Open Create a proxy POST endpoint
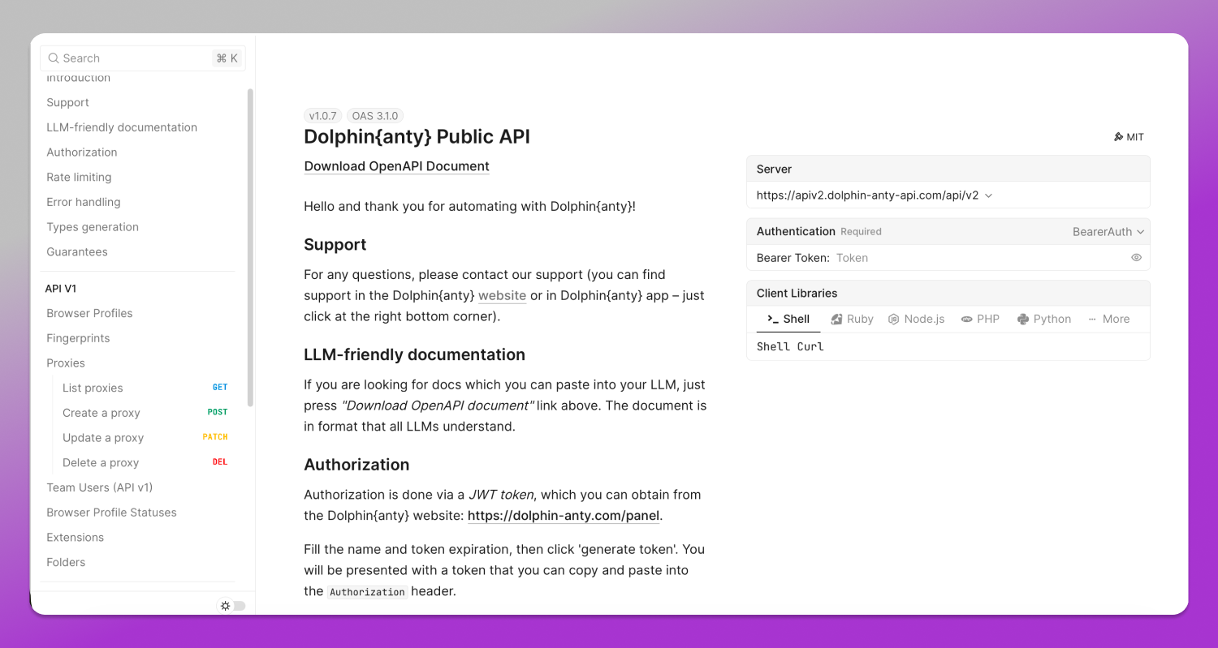The width and height of the screenshot is (1218, 648). 145,413
